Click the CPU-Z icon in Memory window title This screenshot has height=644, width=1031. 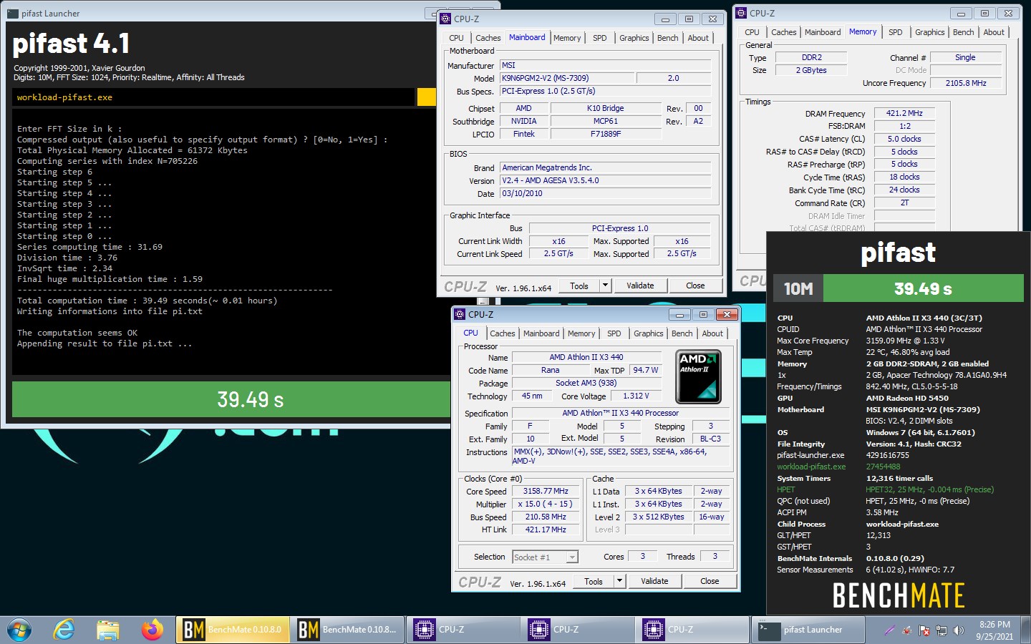coord(742,13)
